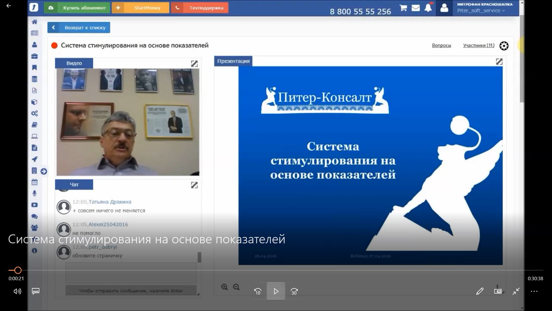Check notifications via the bell icon
Viewport: 552px width, 311px height.
point(428,8)
